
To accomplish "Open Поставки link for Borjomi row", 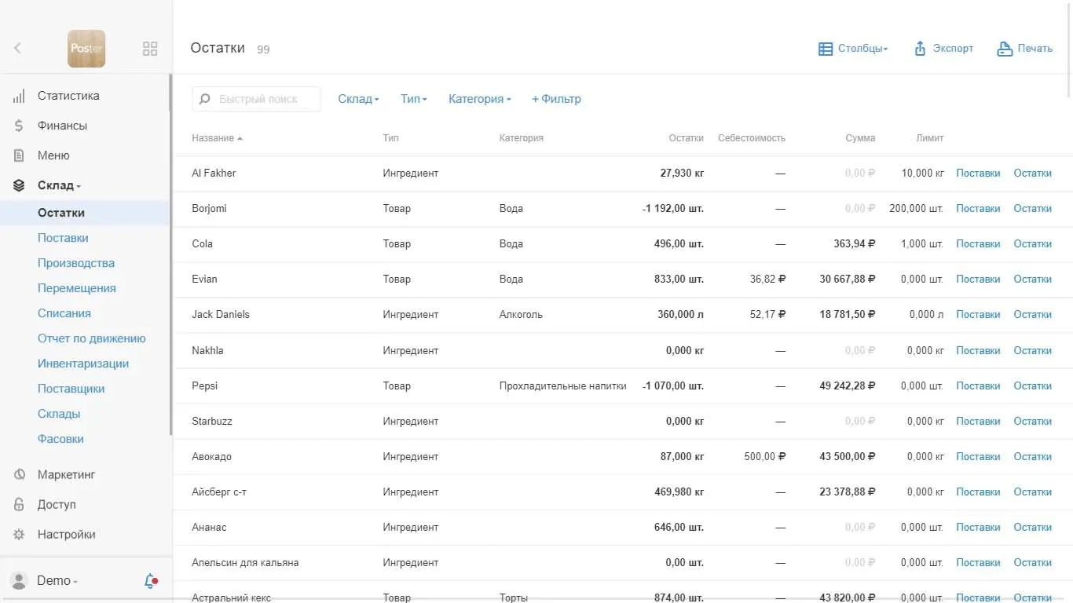I will (x=978, y=209).
